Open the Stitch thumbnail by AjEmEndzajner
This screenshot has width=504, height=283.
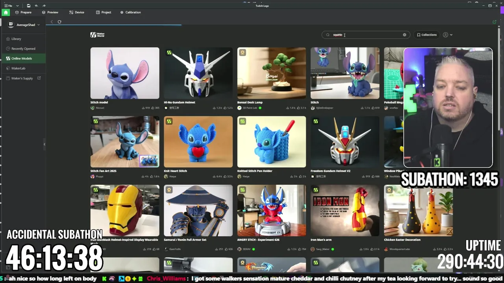(x=345, y=73)
